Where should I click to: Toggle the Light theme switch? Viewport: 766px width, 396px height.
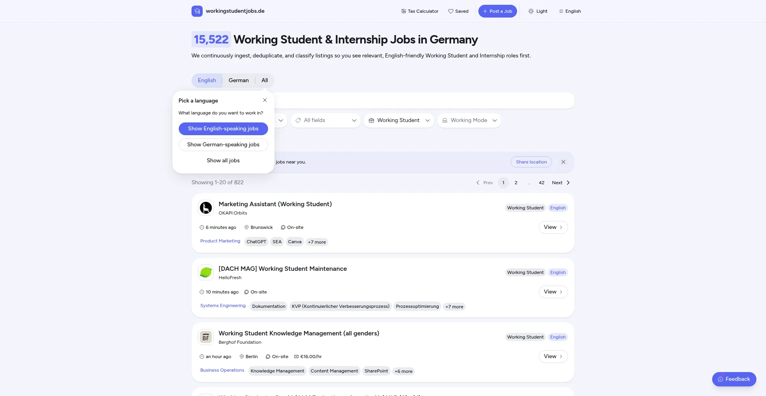[538, 11]
